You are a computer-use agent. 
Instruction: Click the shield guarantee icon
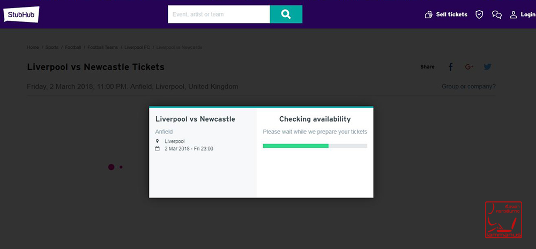(479, 14)
